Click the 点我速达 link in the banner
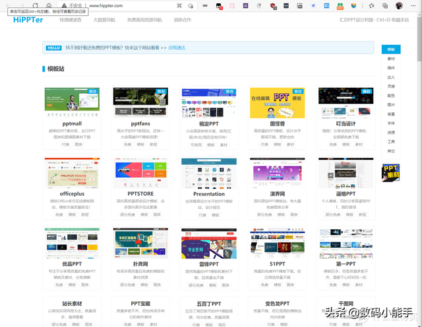The width and height of the screenshot is (422, 327). pyautogui.click(x=177, y=48)
